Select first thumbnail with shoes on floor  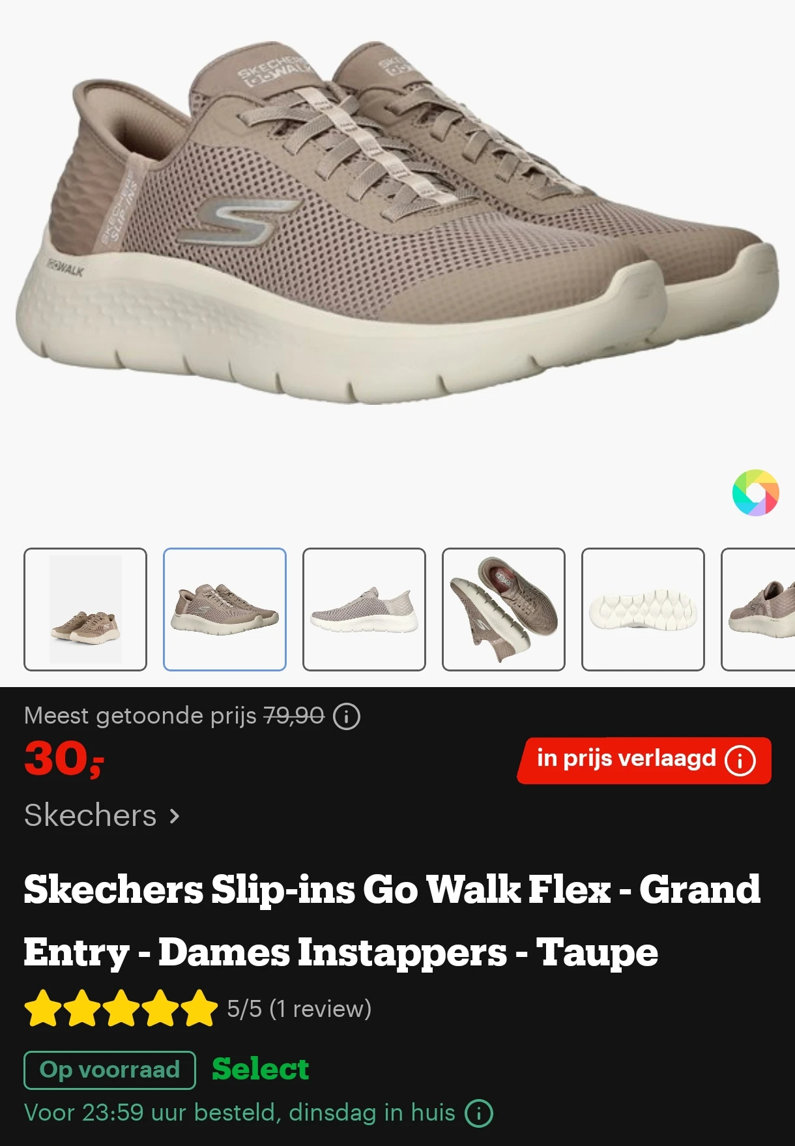(x=85, y=610)
